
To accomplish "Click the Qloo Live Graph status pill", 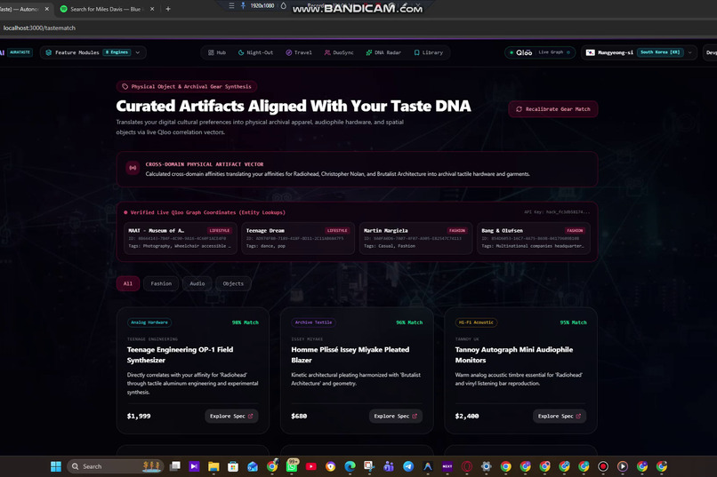I will 540,52.
